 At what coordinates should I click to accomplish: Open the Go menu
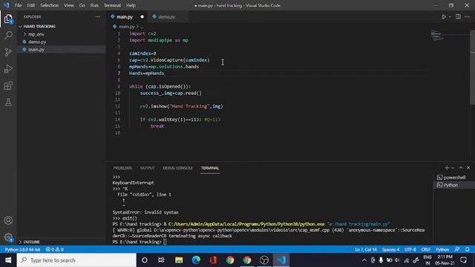click(x=82, y=5)
